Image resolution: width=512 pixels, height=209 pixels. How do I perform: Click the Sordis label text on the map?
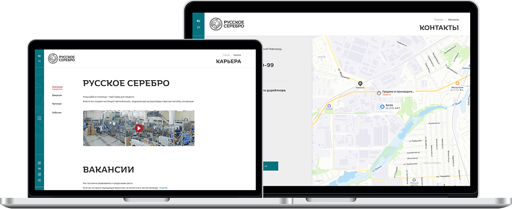(x=390, y=105)
